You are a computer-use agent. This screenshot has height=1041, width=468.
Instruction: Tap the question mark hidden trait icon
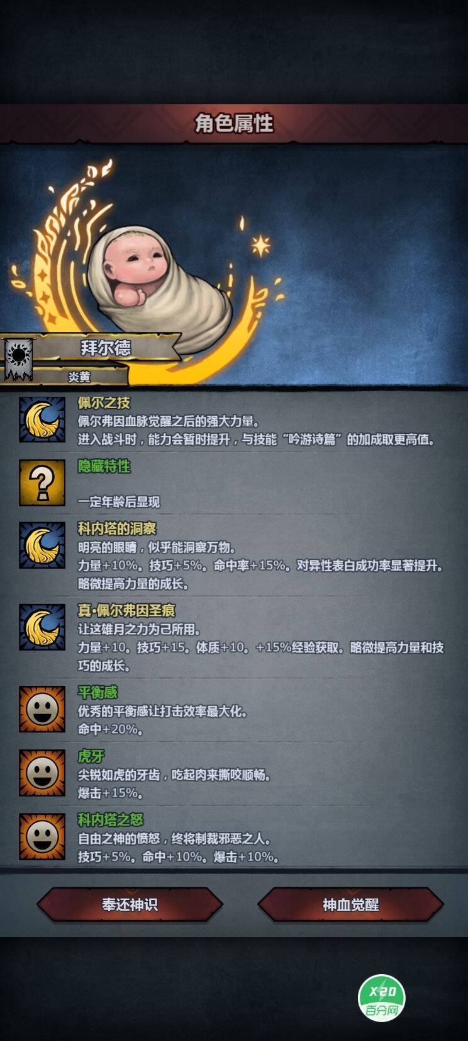point(42,482)
